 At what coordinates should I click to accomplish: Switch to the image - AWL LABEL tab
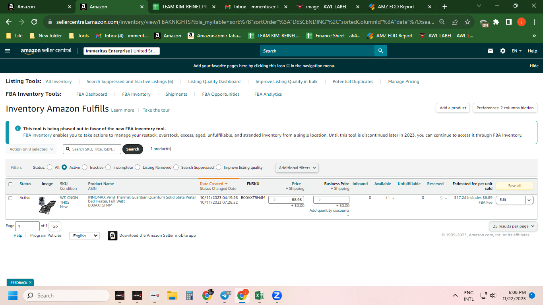tap(328, 7)
